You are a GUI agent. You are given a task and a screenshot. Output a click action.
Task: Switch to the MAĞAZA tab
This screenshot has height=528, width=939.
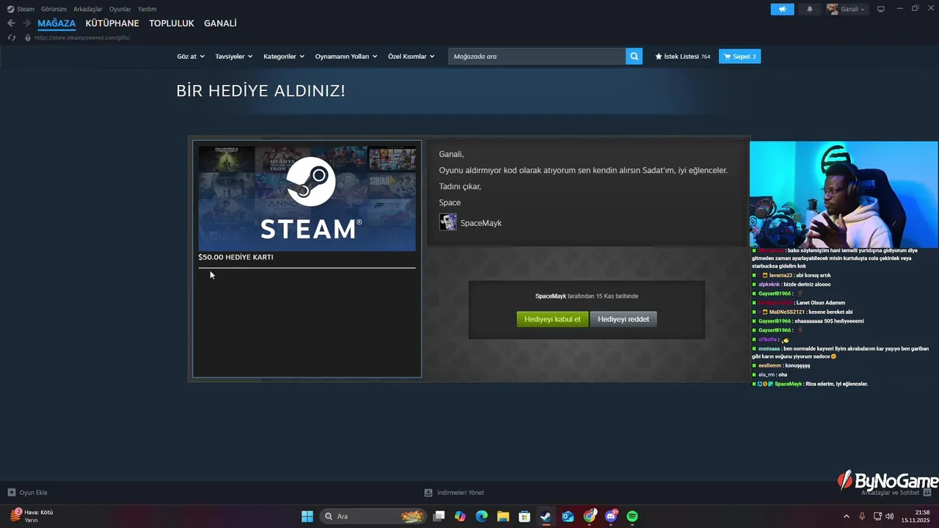pos(56,23)
